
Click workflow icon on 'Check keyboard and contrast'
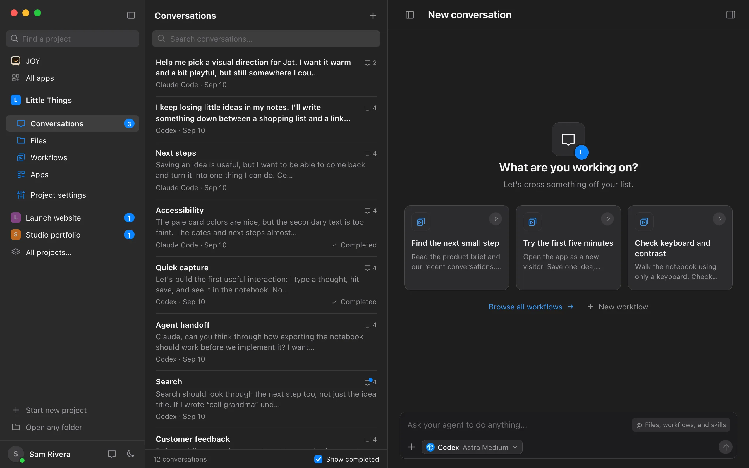point(644,222)
